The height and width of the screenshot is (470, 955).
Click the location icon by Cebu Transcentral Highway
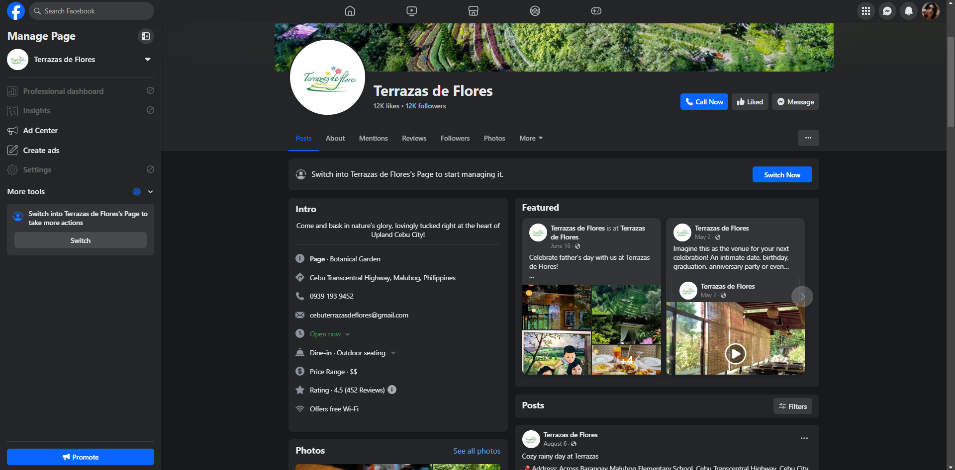(x=300, y=277)
